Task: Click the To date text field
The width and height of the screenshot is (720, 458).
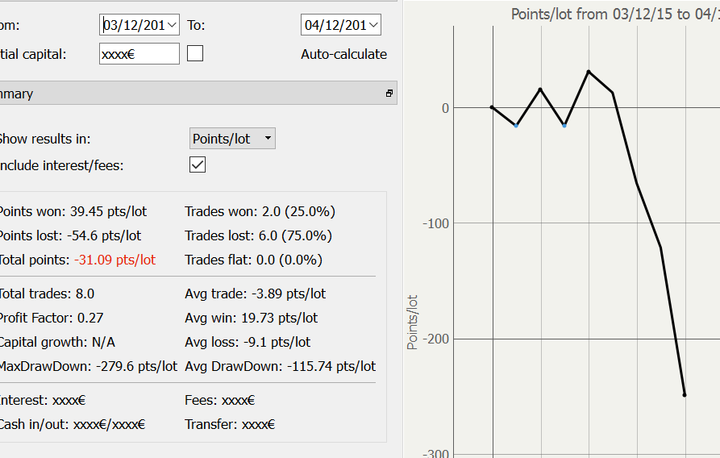Action: (334, 25)
